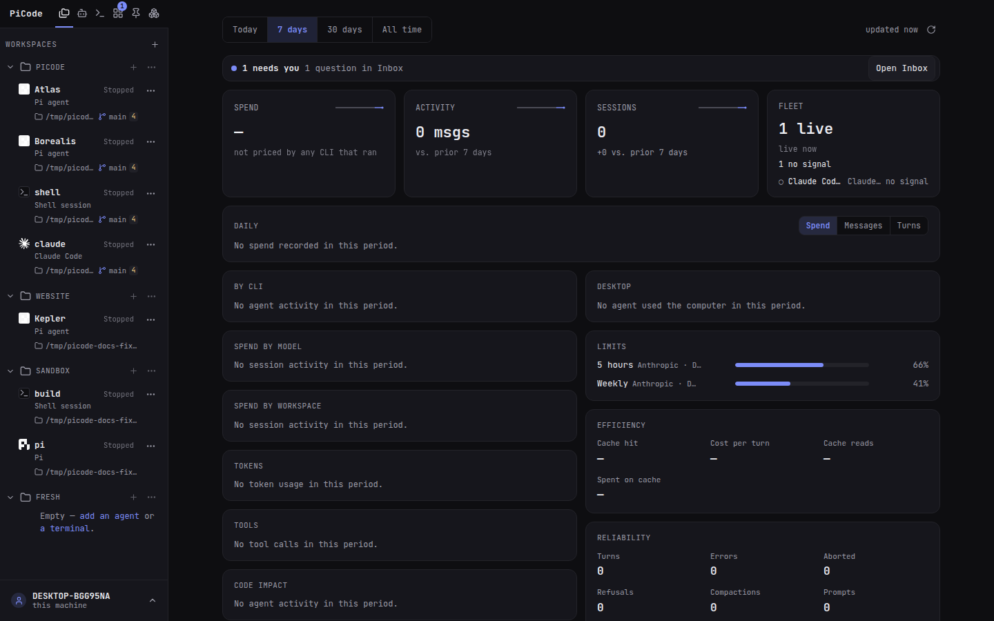Image resolution: width=994 pixels, height=621 pixels.
Task: Show Turns in the Daily chart
Action: 908,226
